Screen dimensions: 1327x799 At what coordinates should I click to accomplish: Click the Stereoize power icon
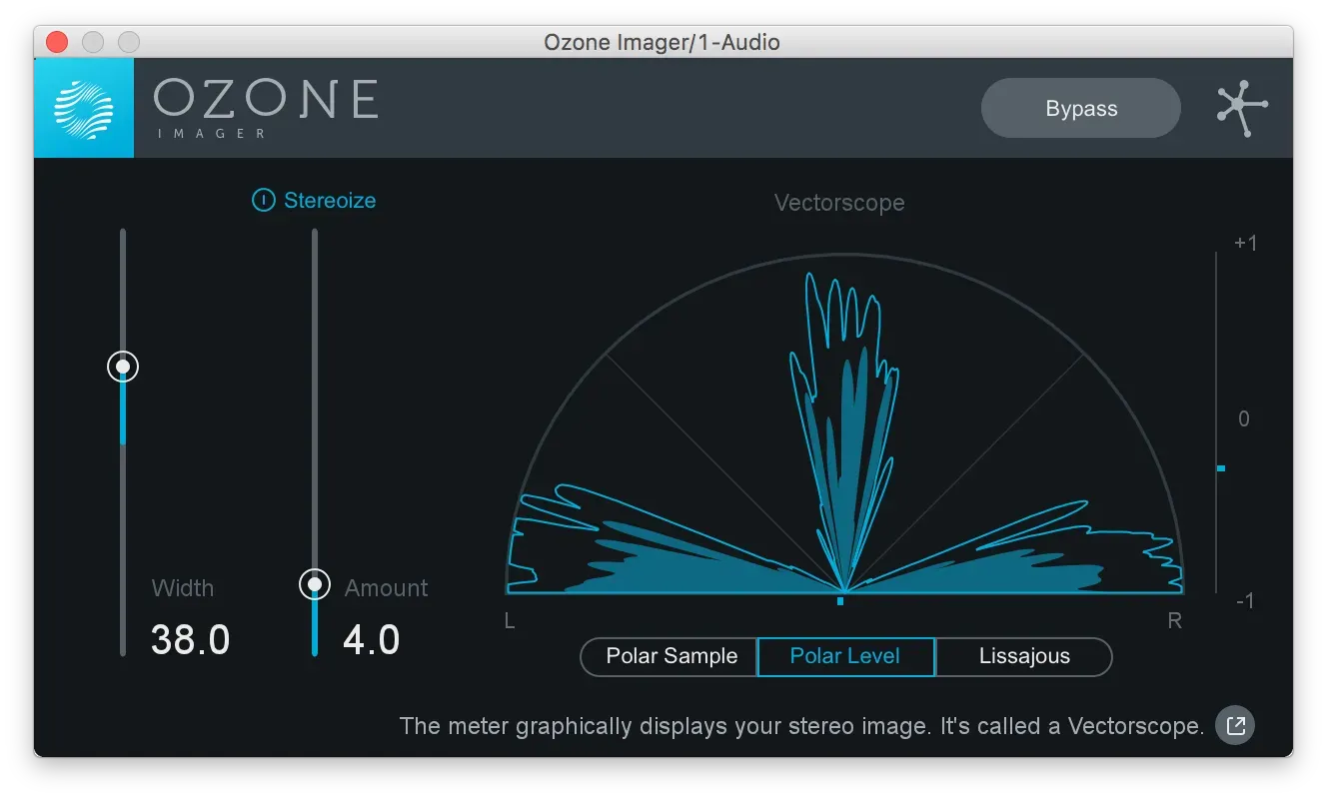(x=262, y=200)
